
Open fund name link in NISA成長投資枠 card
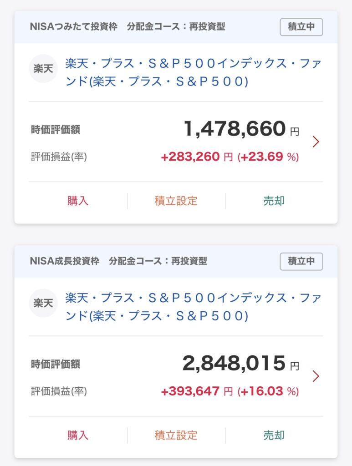coord(193,307)
